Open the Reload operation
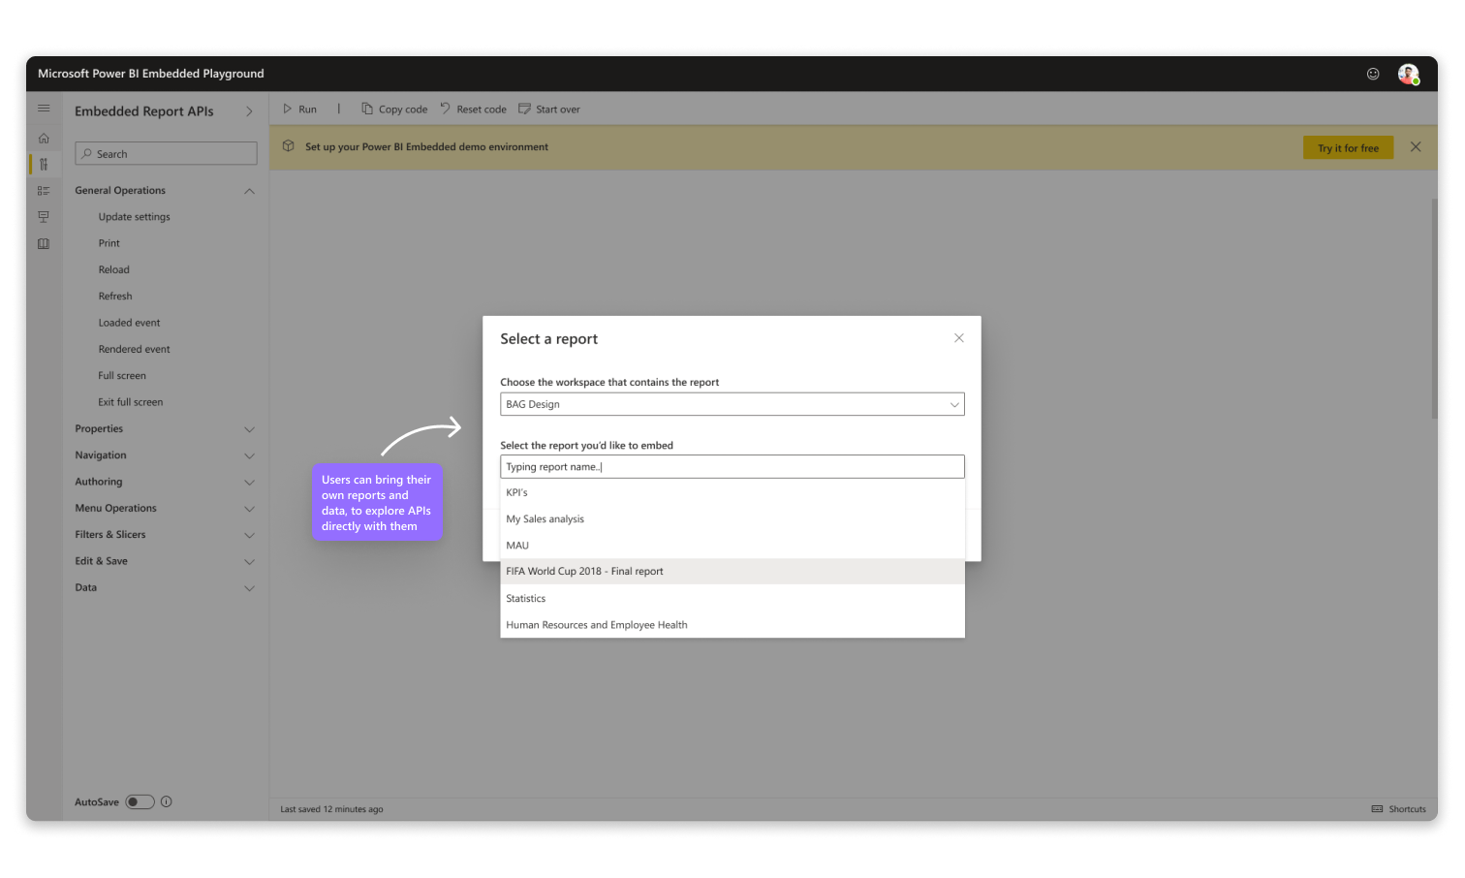1465x878 pixels. [x=113, y=269]
